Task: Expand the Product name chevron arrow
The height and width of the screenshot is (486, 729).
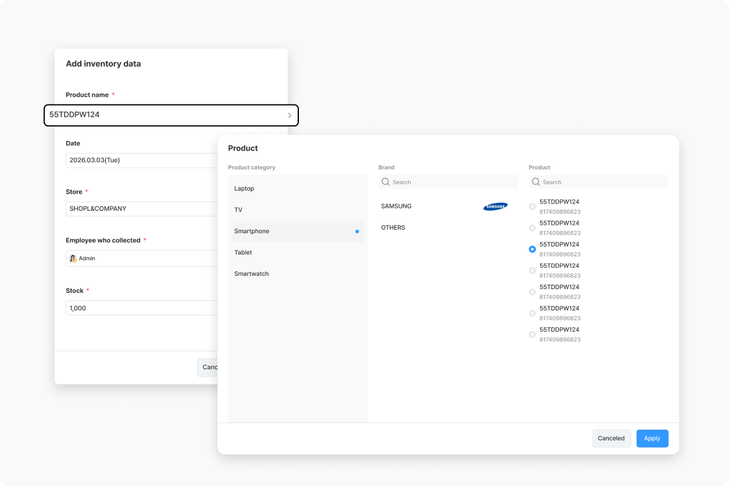Action: 290,115
